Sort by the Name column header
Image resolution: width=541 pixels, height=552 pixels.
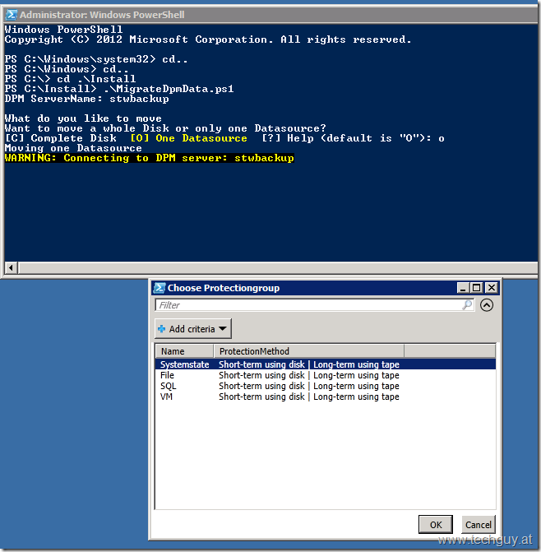coord(184,351)
